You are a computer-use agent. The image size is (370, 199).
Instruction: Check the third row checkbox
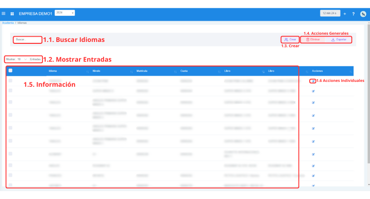pos(11,102)
